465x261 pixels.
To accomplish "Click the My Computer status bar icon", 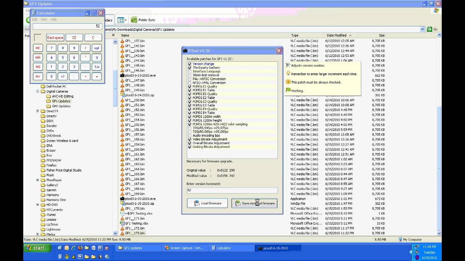I will pyautogui.click(x=400, y=240).
